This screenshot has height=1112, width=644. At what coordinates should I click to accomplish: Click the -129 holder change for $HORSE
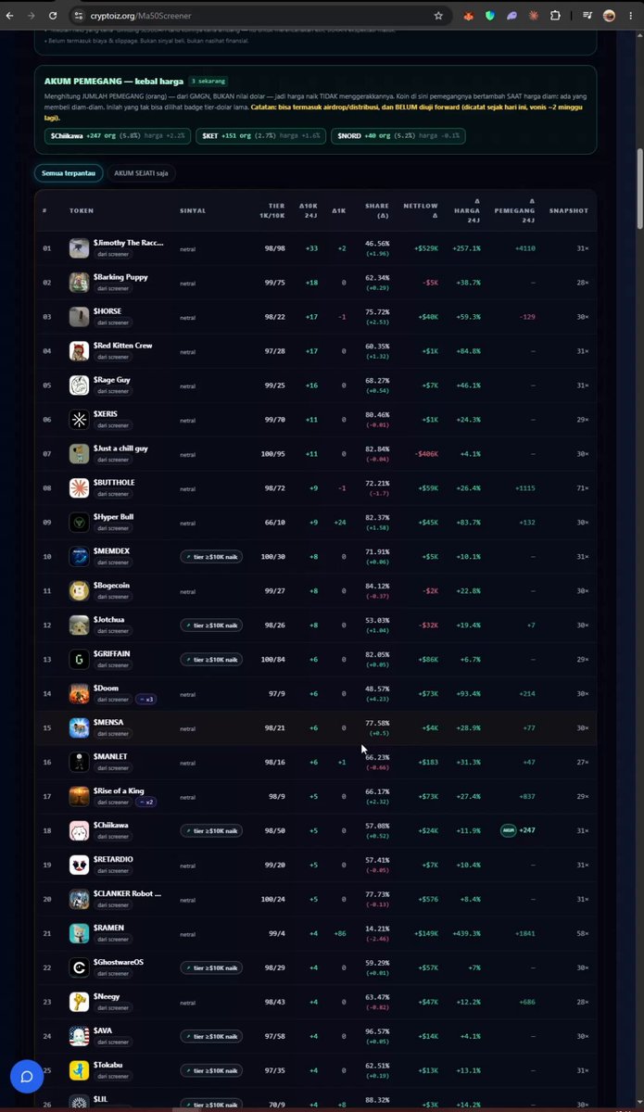coord(528,317)
